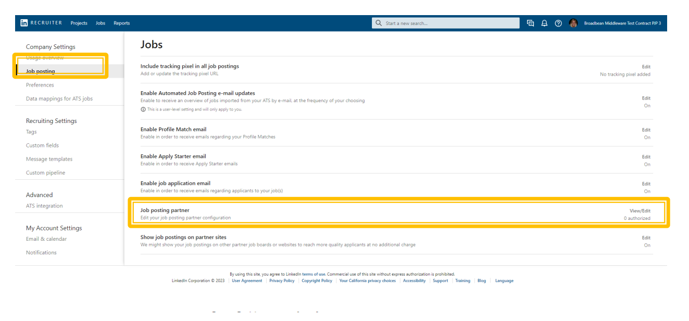
Task: Click the LinkedIn Recruiter logo
Action: pyautogui.click(x=41, y=23)
